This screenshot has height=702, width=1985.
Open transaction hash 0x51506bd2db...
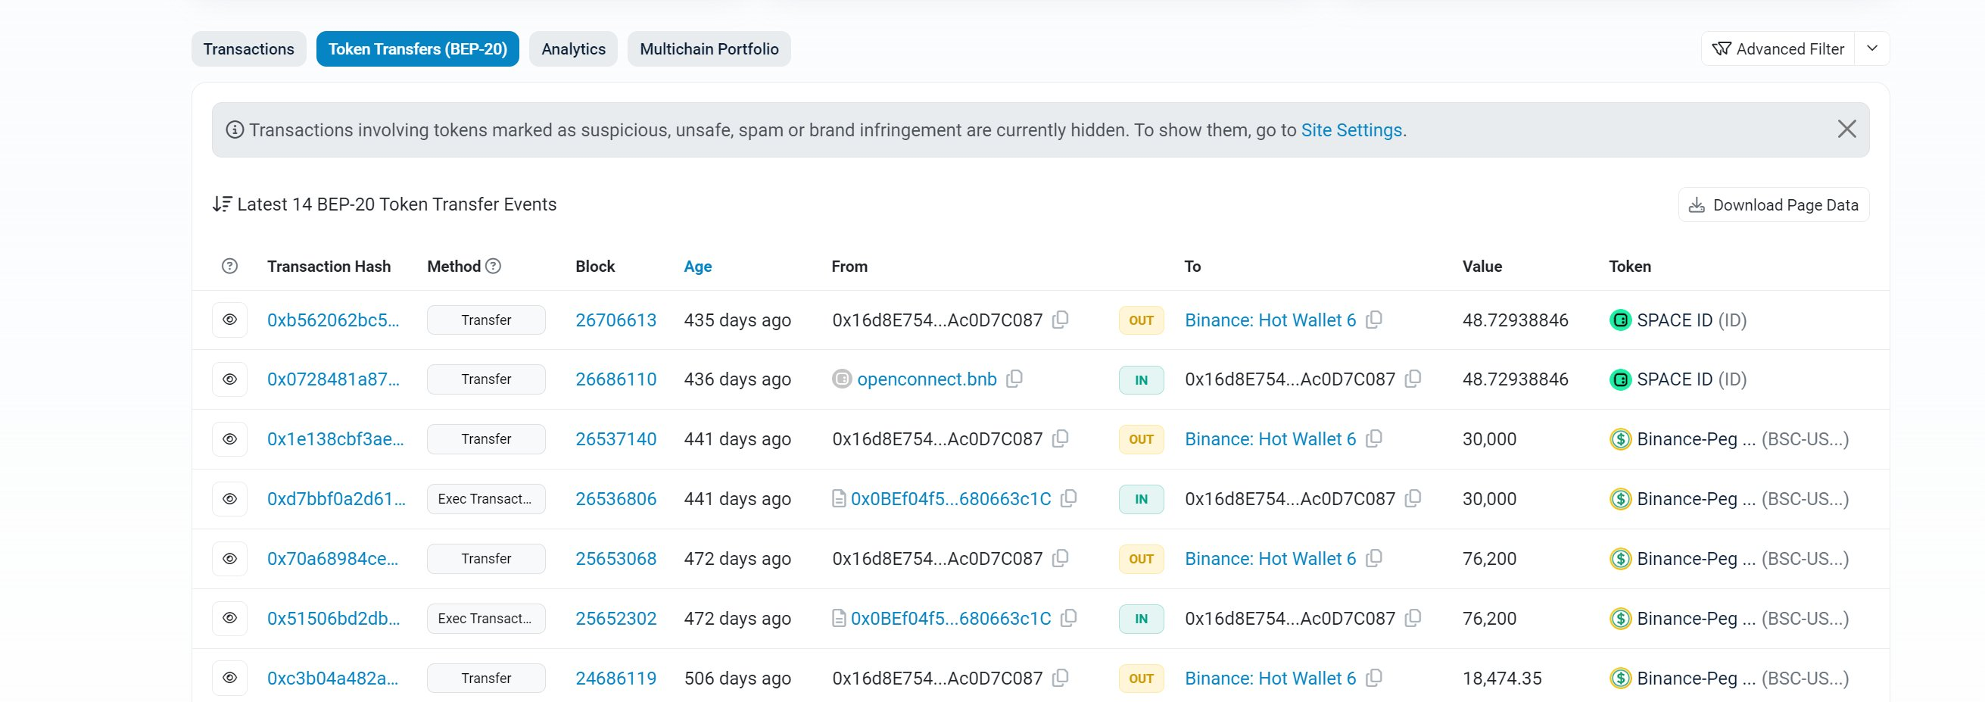click(334, 618)
